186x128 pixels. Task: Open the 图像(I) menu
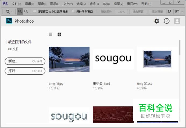(x=42, y=4)
